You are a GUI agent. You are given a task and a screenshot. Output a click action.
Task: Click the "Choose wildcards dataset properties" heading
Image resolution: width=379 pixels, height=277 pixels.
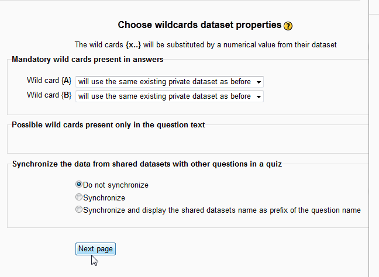point(199,25)
